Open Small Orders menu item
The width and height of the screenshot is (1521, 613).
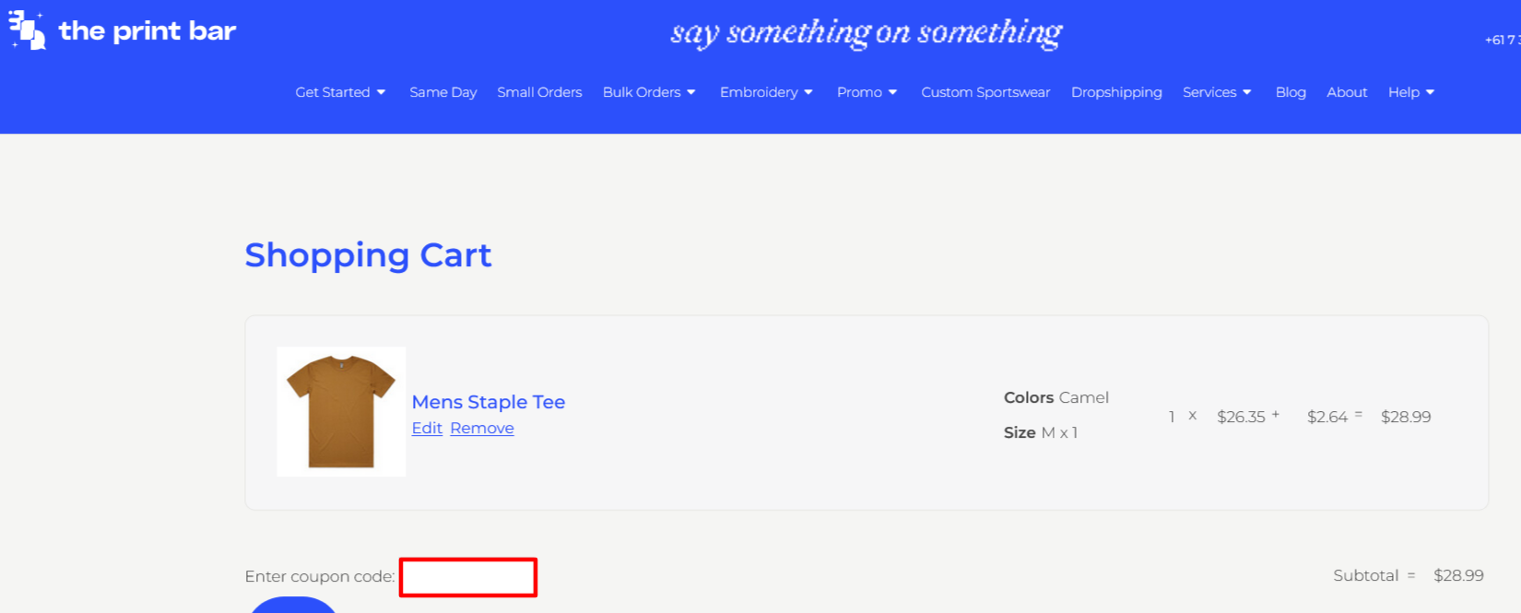click(x=539, y=92)
